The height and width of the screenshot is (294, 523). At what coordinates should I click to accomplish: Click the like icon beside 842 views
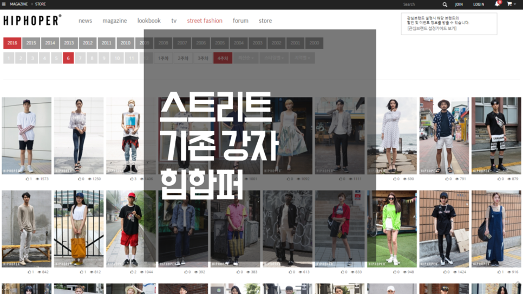[x=30, y=272]
